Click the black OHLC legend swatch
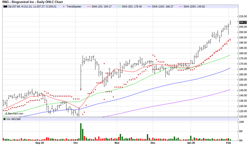 (x=5, y=7)
